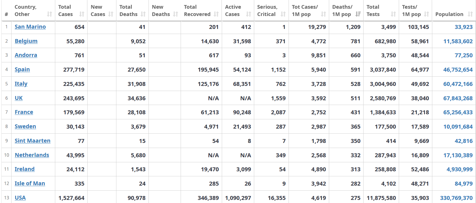Sort table by Total Cases icon
The width and height of the screenshot is (476, 203).
pyautogui.click(x=82, y=14)
